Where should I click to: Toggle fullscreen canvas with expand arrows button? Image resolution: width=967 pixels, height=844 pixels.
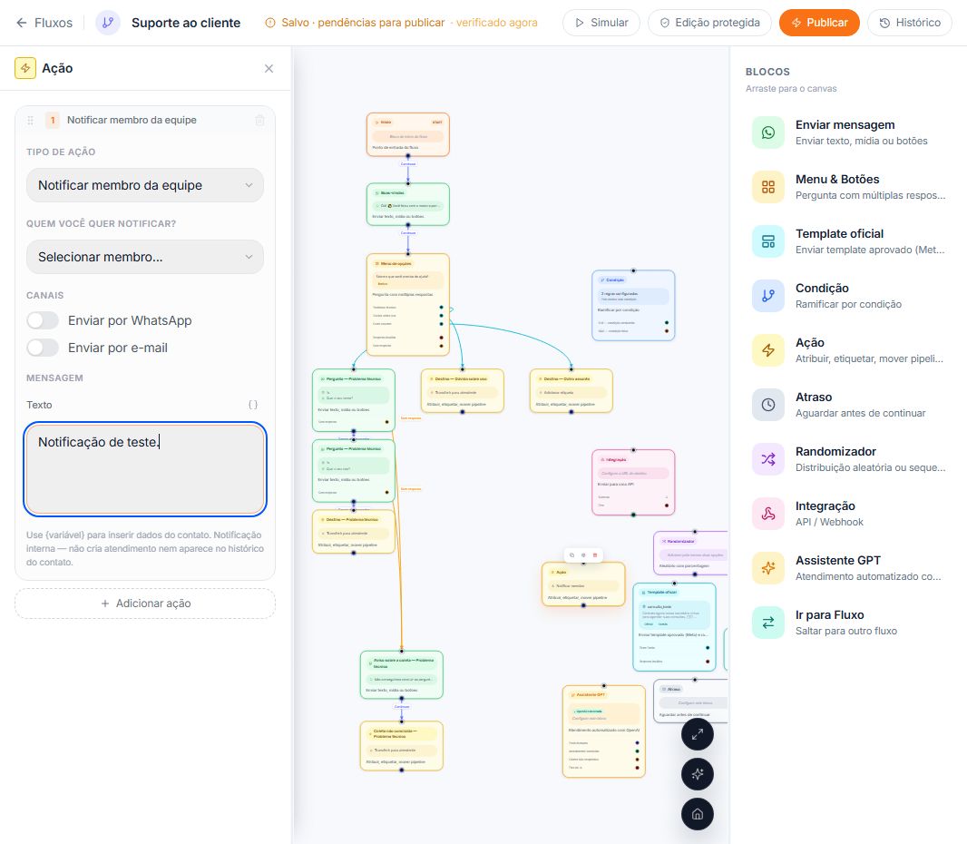point(698,735)
